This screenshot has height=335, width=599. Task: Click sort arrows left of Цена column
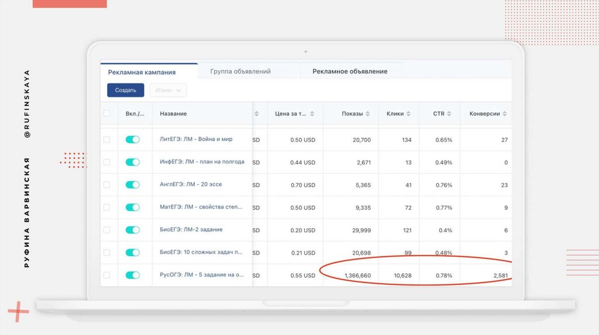pyautogui.click(x=256, y=114)
